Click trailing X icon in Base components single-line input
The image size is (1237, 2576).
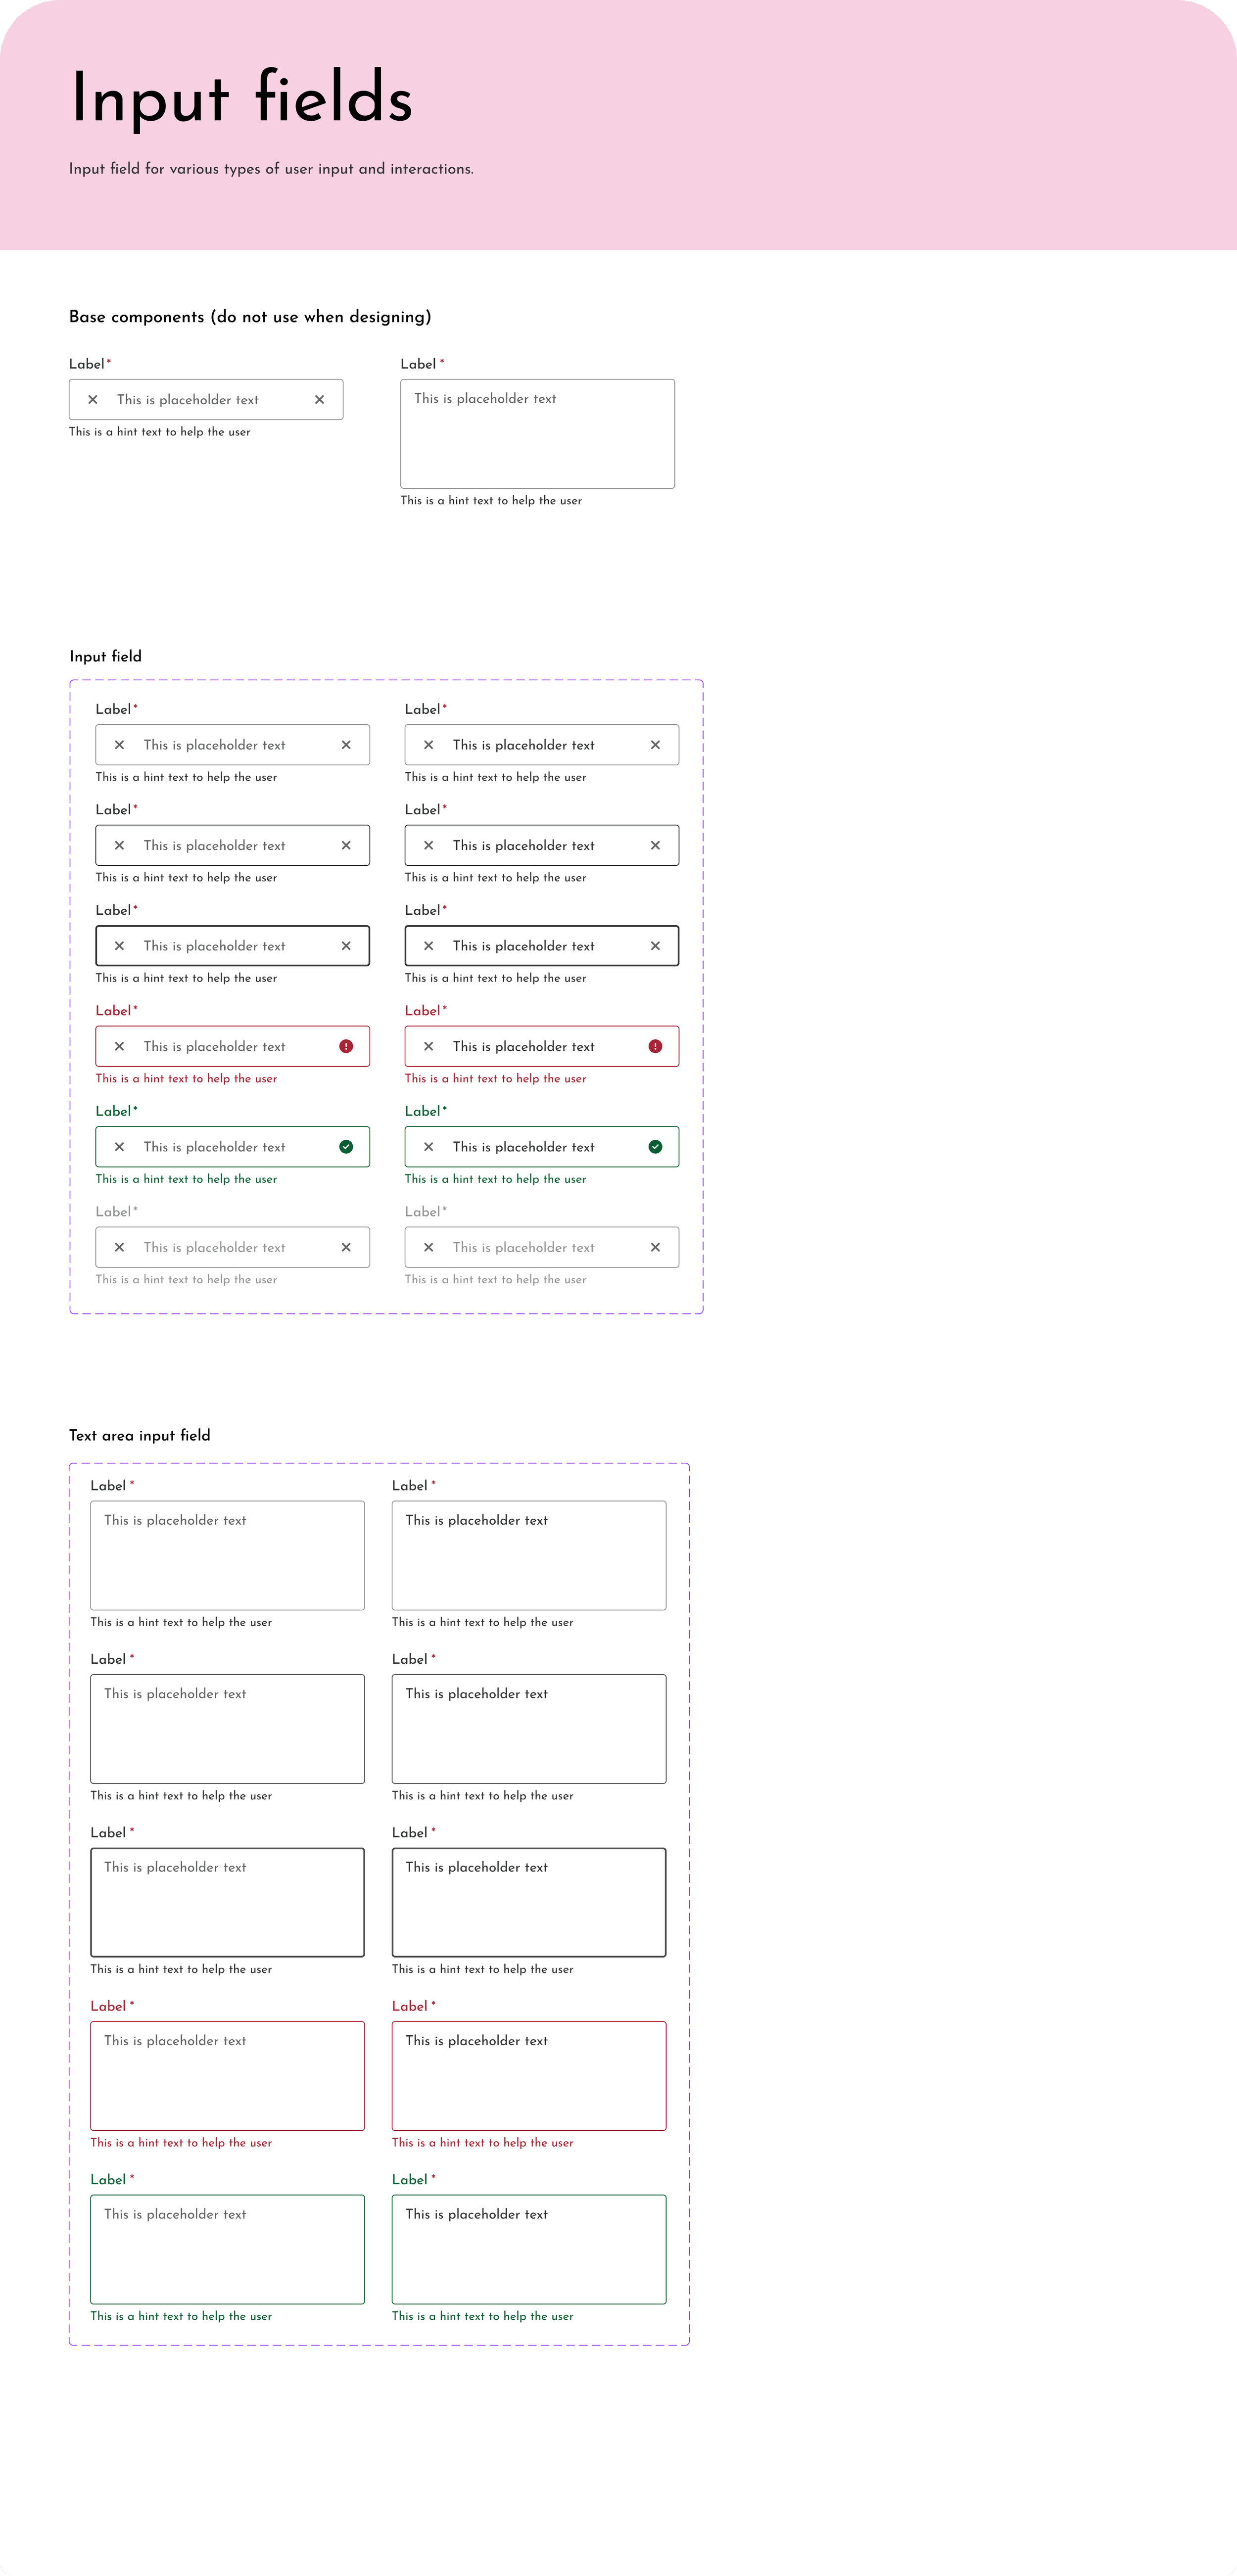319,399
